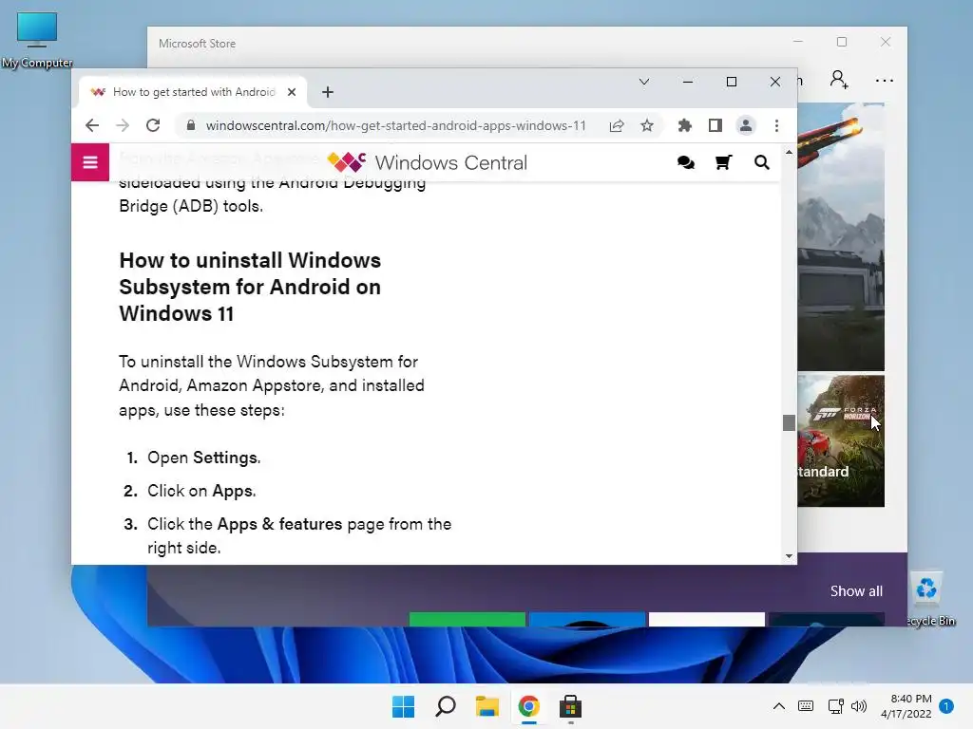Click heading How to uninstall Windows Subsystem
This screenshot has width=973, height=729.
click(250, 287)
